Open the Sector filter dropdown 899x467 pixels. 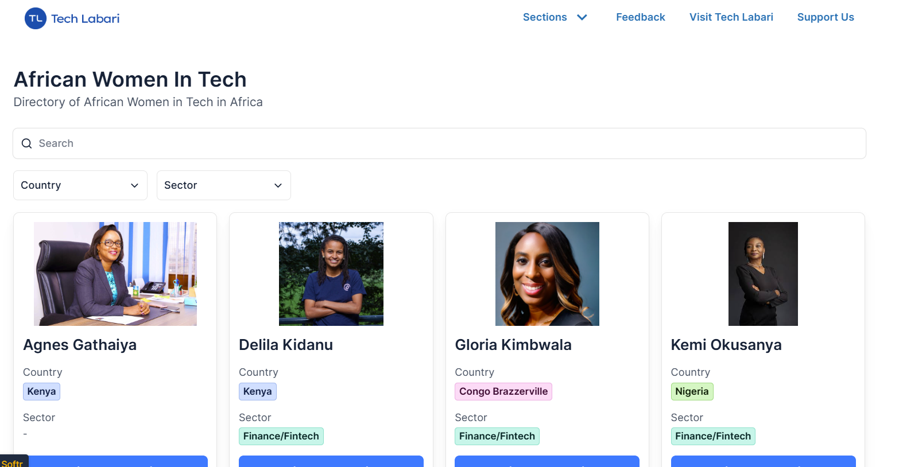223,185
